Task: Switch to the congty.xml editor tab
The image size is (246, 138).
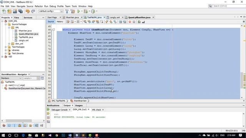Action: tap(115, 17)
